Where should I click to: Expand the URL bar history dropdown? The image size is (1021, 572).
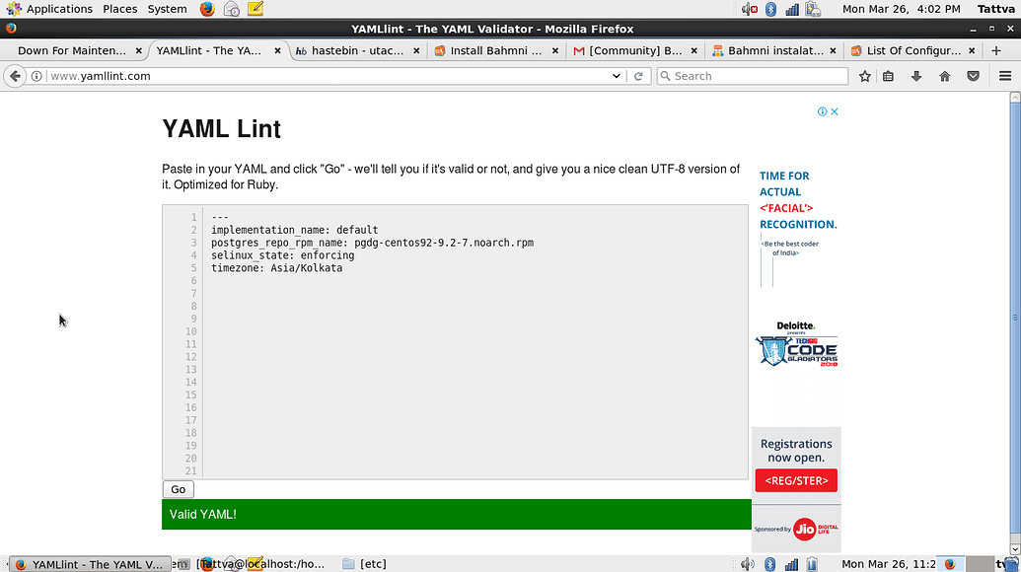[x=618, y=76]
